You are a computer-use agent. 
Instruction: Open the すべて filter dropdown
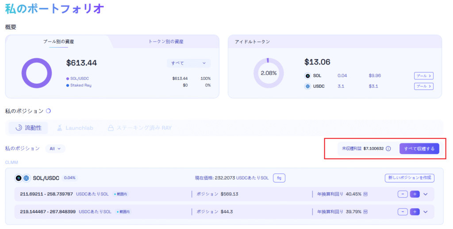click(188, 63)
